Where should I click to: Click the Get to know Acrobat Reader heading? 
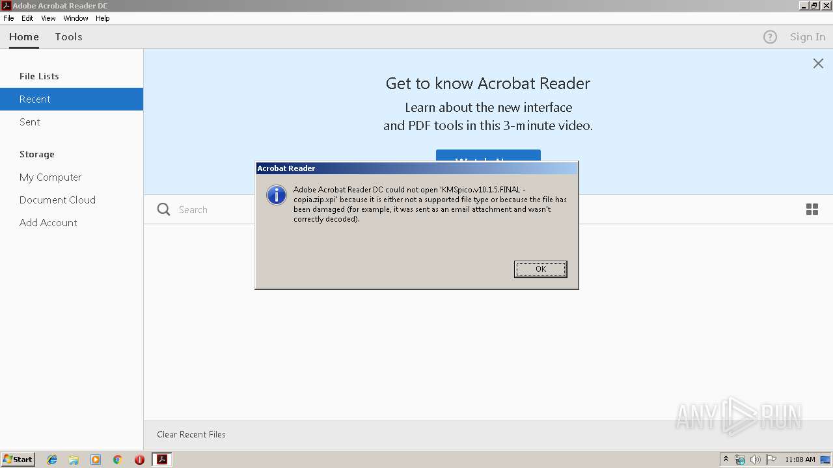coord(488,83)
